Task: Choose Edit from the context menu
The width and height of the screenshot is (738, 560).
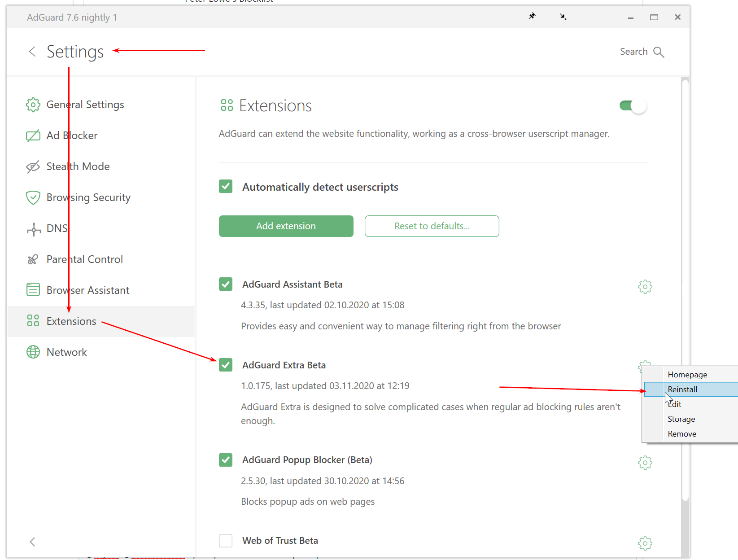Action: pyautogui.click(x=691, y=404)
